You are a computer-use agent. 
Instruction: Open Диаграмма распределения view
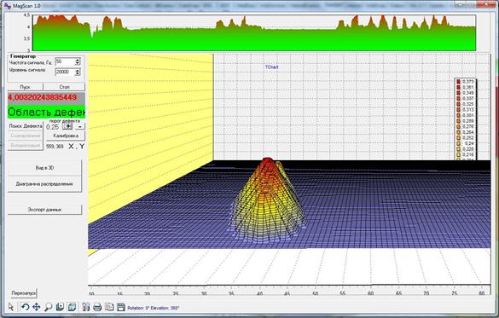(44, 184)
